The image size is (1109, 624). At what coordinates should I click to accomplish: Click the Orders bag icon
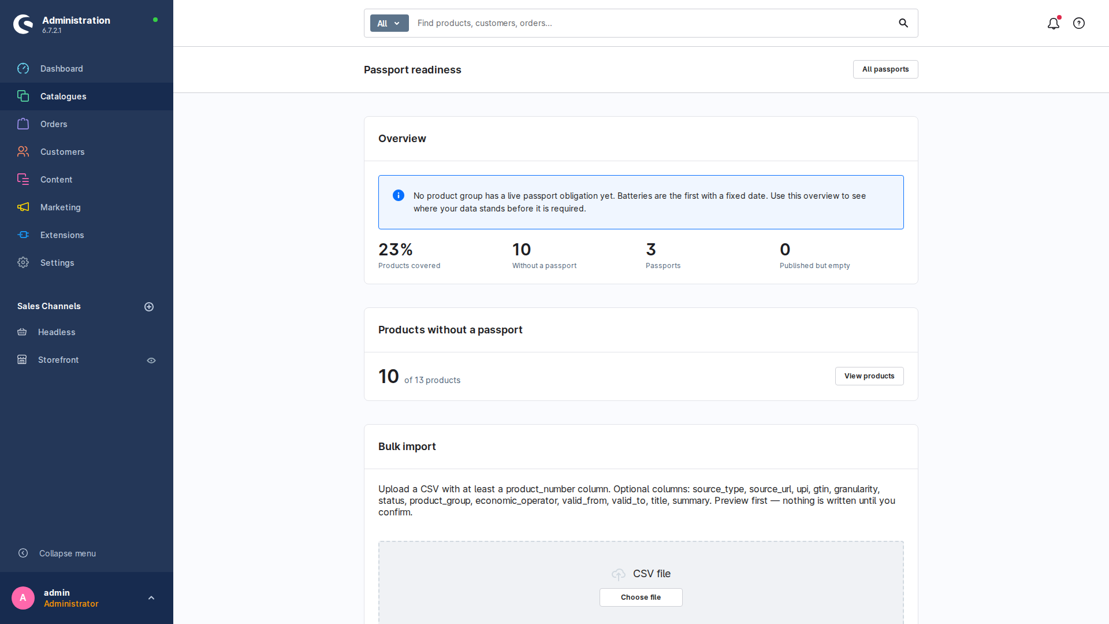[23, 124]
